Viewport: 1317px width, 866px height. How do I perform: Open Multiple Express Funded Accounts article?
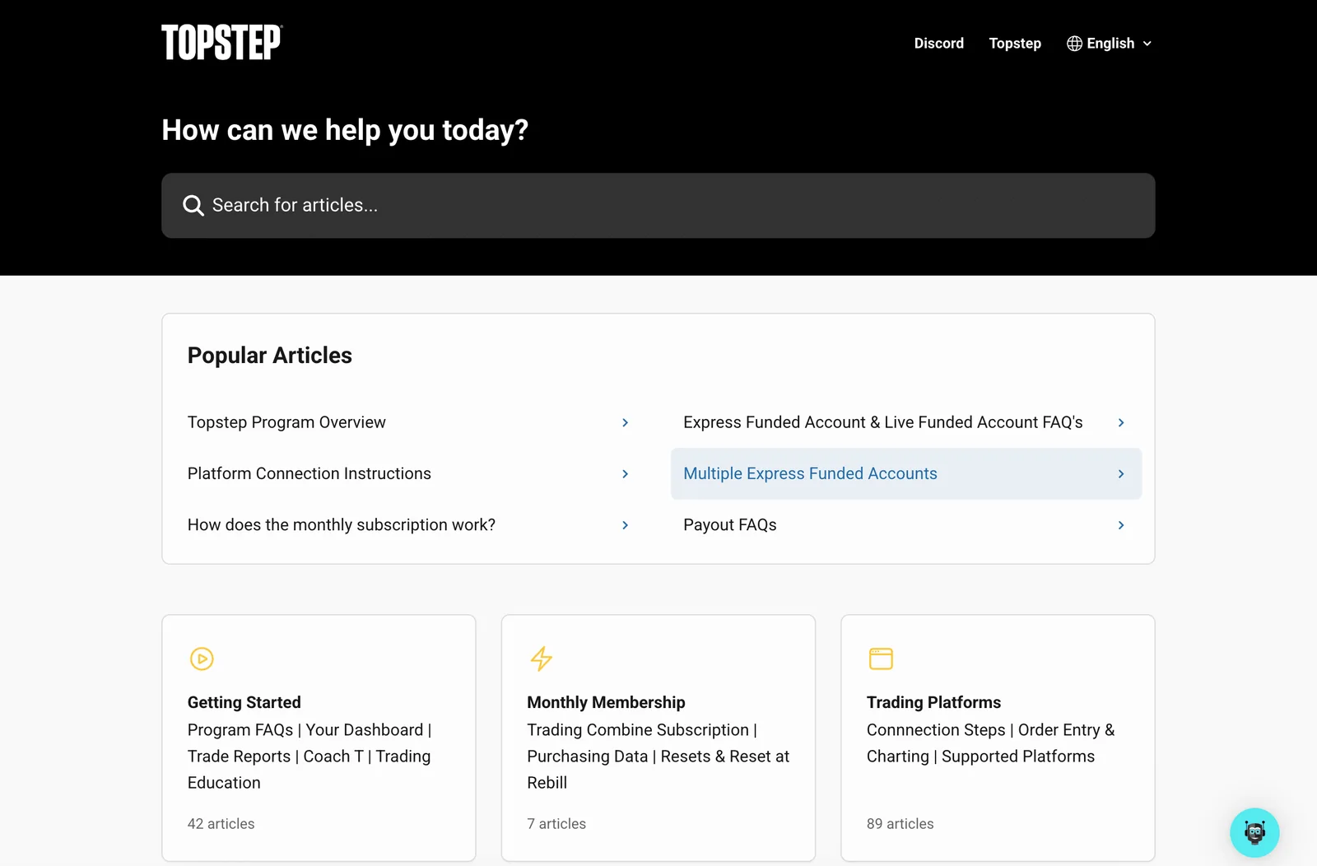pyautogui.click(x=906, y=474)
